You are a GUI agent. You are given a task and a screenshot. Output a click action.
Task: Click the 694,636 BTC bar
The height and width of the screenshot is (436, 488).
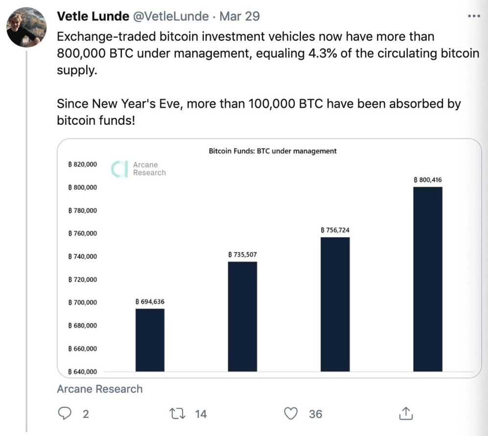pyautogui.click(x=150, y=340)
